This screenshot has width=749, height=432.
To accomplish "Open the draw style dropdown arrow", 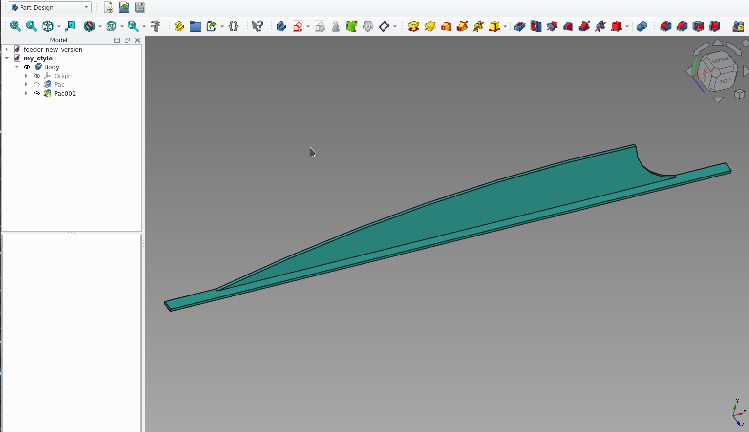I will pyautogui.click(x=100, y=26).
